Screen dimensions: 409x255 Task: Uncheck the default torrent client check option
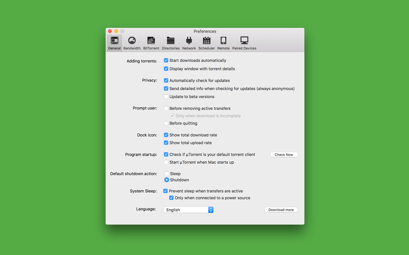166,154
